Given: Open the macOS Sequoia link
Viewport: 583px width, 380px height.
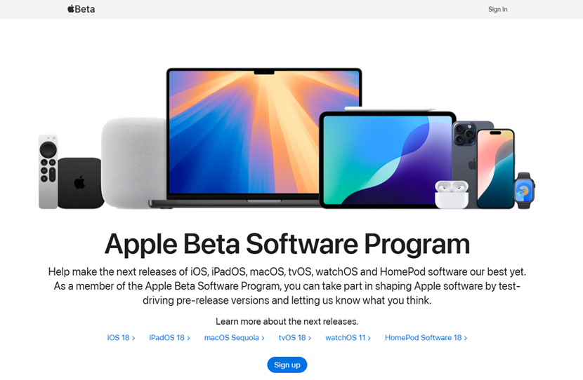Looking at the screenshot, I should [x=234, y=338].
